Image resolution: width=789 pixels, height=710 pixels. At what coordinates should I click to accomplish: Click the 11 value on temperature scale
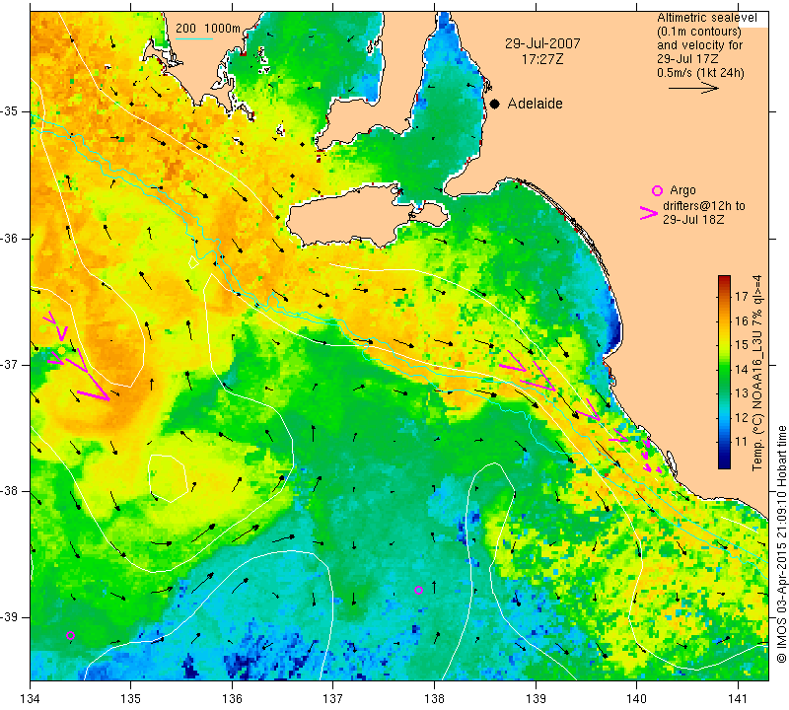click(x=742, y=442)
